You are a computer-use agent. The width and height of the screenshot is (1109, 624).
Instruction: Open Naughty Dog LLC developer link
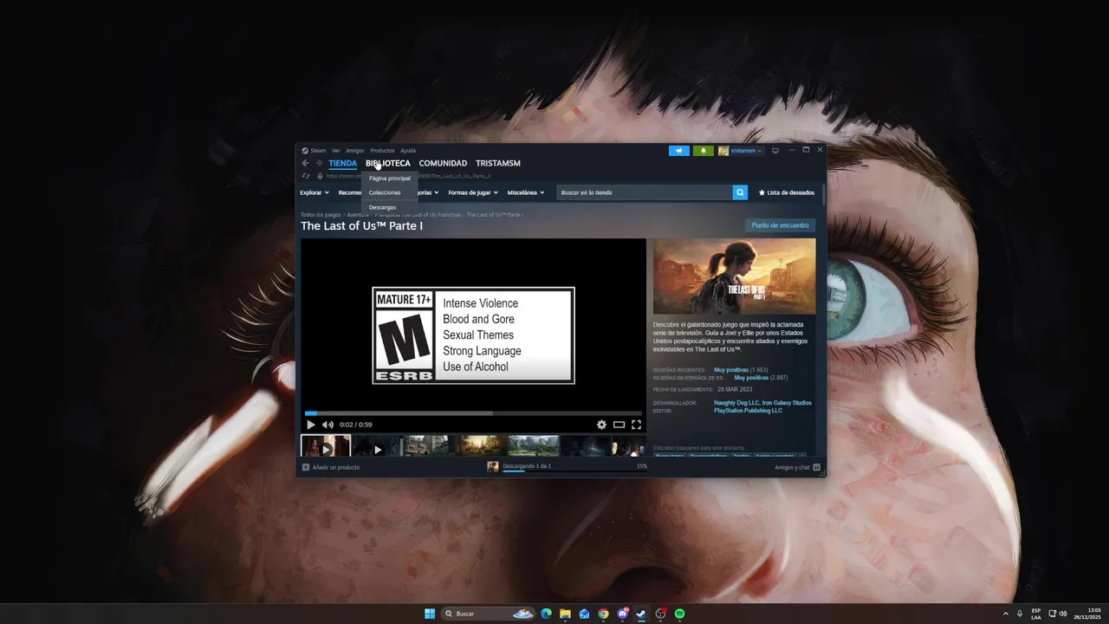735,403
